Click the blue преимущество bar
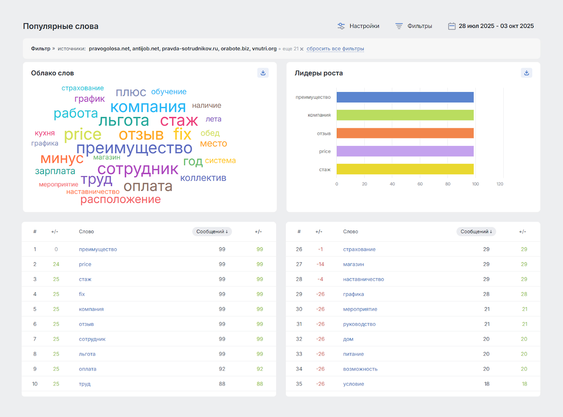Screen dimensions: 563x417 click(x=405, y=97)
